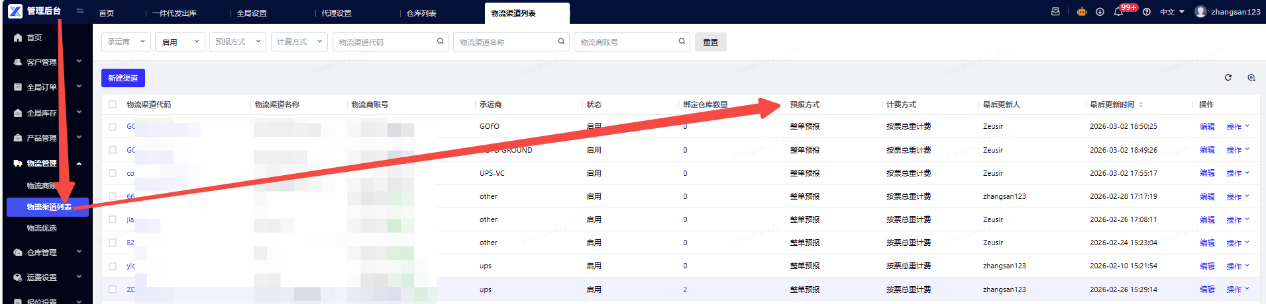Open notifications bell with 99+ badge
Image resolution: width=1266 pixels, height=304 pixels.
tap(1119, 12)
